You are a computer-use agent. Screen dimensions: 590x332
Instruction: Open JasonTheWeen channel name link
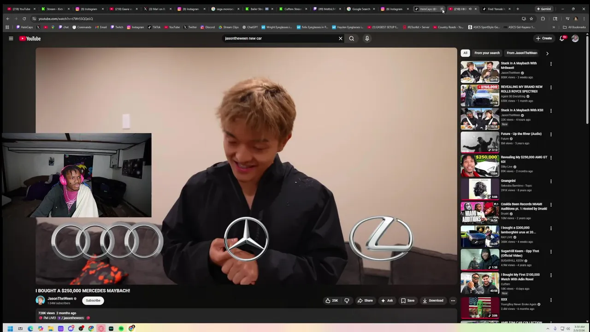pos(60,298)
